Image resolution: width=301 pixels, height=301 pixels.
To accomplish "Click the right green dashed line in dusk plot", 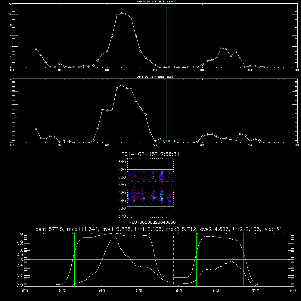I will (166, 111).
